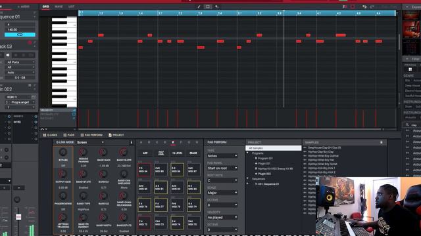
Task: Collapse the Sequences tree node
Action: pyautogui.click(x=247, y=178)
